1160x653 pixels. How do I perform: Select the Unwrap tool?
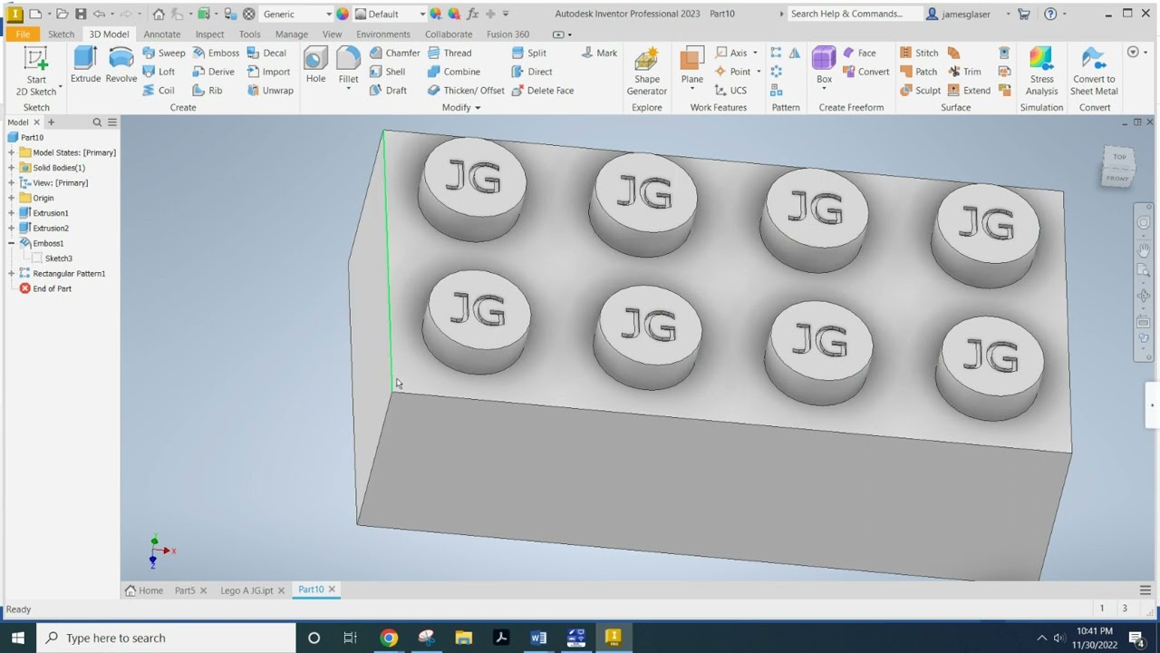(x=270, y=91)
